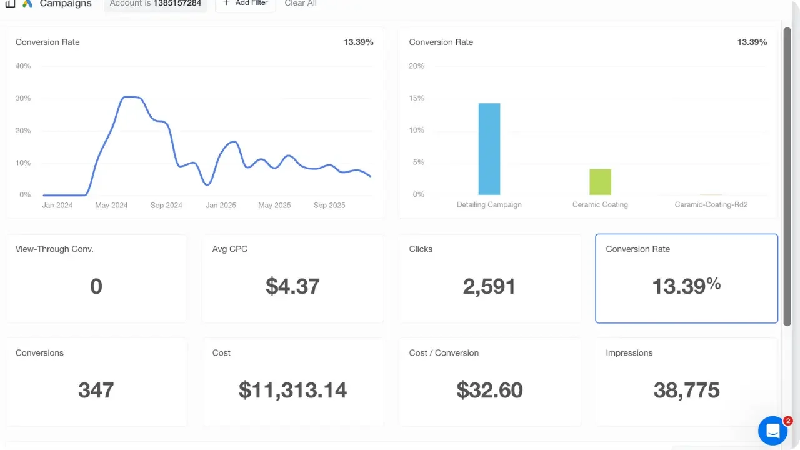Open the Intercom chat bubble

[773, 431]
